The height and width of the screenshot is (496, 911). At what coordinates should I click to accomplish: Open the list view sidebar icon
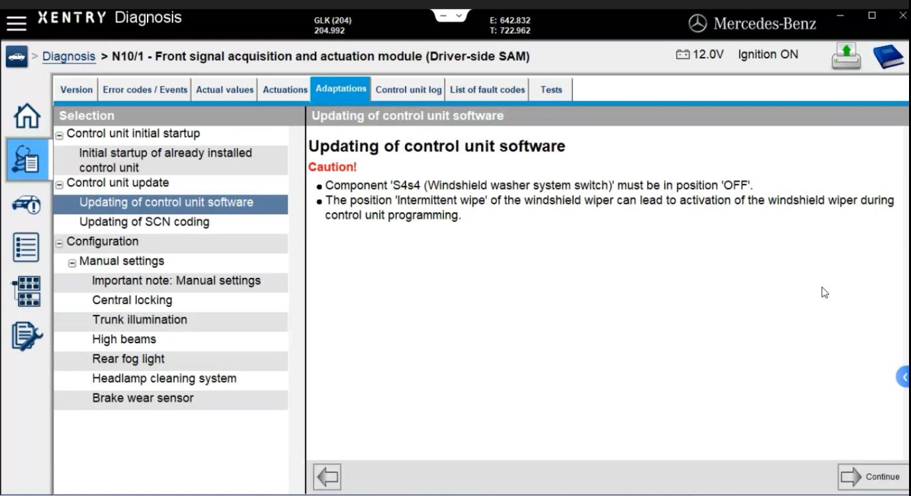26,247
